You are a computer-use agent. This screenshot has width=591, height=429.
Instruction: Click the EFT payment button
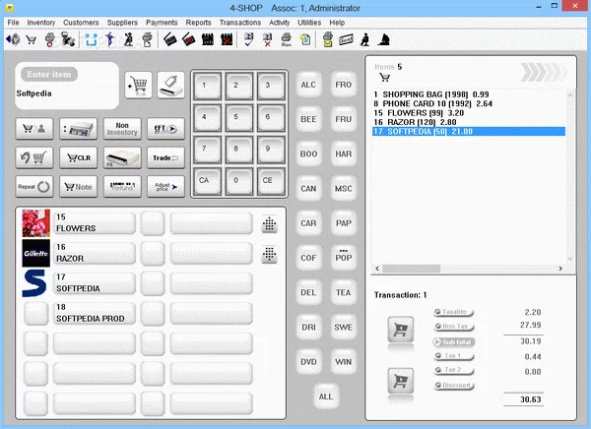point(164,128)
